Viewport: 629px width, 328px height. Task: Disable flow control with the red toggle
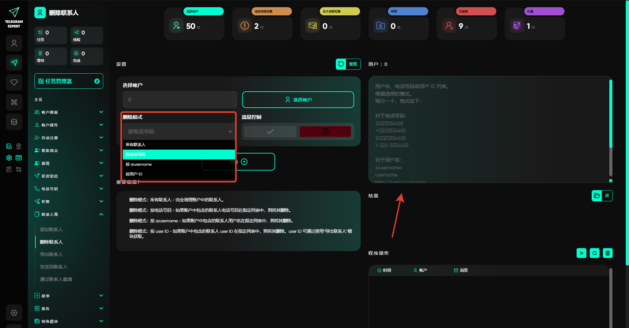tap(325, 132)
